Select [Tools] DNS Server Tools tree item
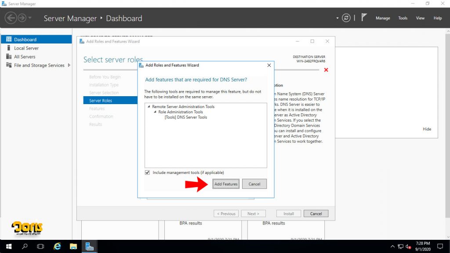Viewport: 450px width, 253px height. point(186,117)
